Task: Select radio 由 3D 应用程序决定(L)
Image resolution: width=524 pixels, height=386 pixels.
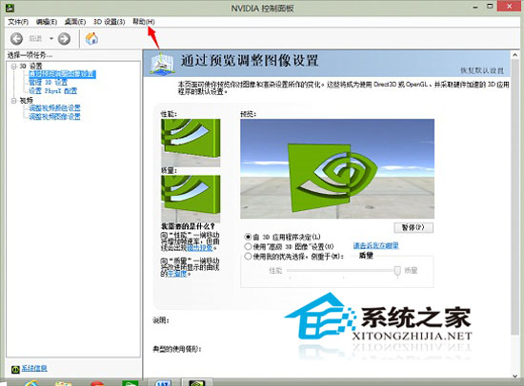Action: click(x=248, y=237)
